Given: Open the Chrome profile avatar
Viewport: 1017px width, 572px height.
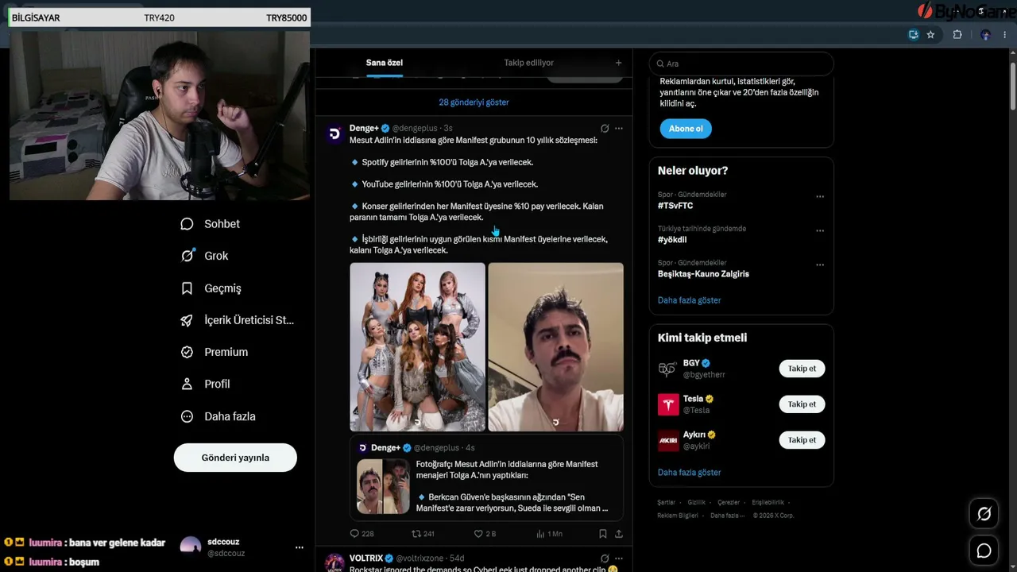Looking at the screenshot, I should tap(985, 35).
